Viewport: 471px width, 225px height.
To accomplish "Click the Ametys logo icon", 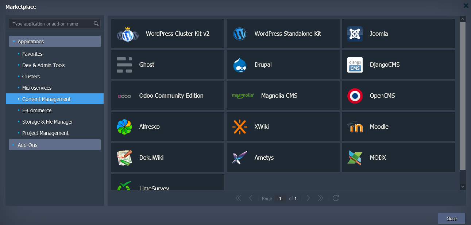I will (x=240, y=158).
